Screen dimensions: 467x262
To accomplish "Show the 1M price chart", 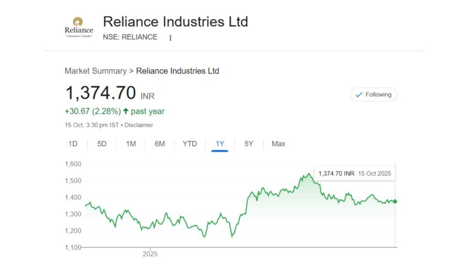I will 131,144.
